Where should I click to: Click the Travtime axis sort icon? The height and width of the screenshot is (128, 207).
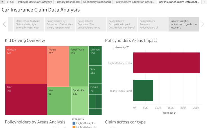click(175, 113)
